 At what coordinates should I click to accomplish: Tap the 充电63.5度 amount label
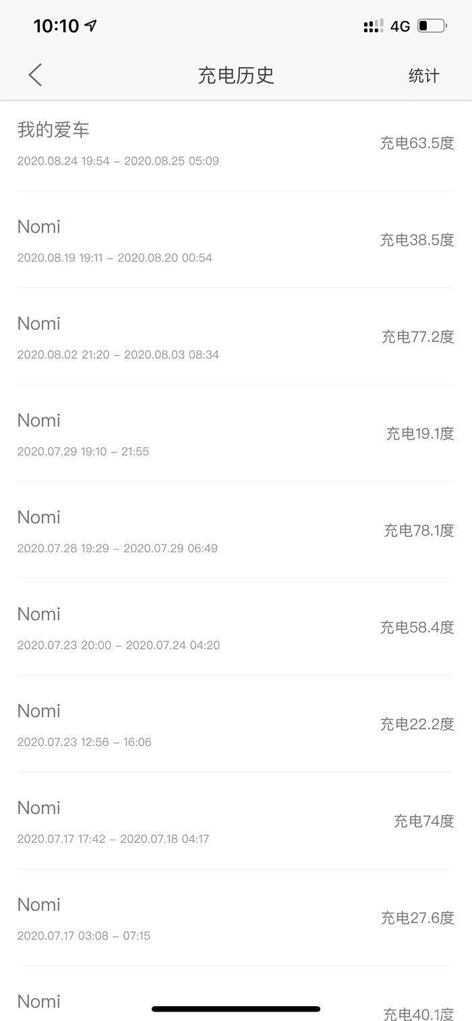tap(417, 143)
